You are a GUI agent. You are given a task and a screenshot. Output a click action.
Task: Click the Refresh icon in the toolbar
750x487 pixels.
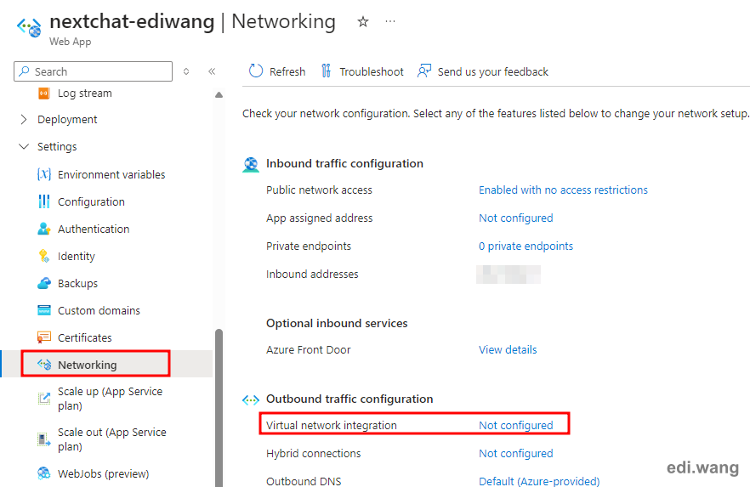(x=256, y=71)
